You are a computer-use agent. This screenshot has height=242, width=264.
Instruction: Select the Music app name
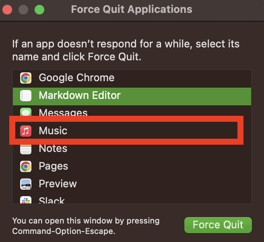point(53,131)
